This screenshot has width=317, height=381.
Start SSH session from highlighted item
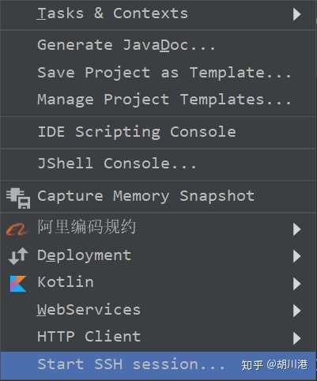click(x=158, y=365)
